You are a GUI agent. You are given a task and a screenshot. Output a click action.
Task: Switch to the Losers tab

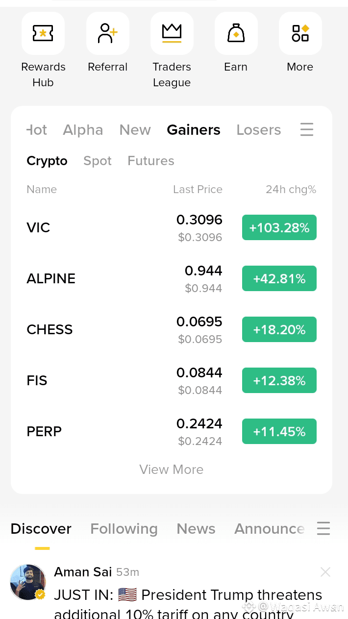pyautogui.click(x=259, y=130)
